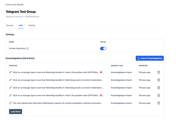Select the Telegram External ID text

[22, 17]
